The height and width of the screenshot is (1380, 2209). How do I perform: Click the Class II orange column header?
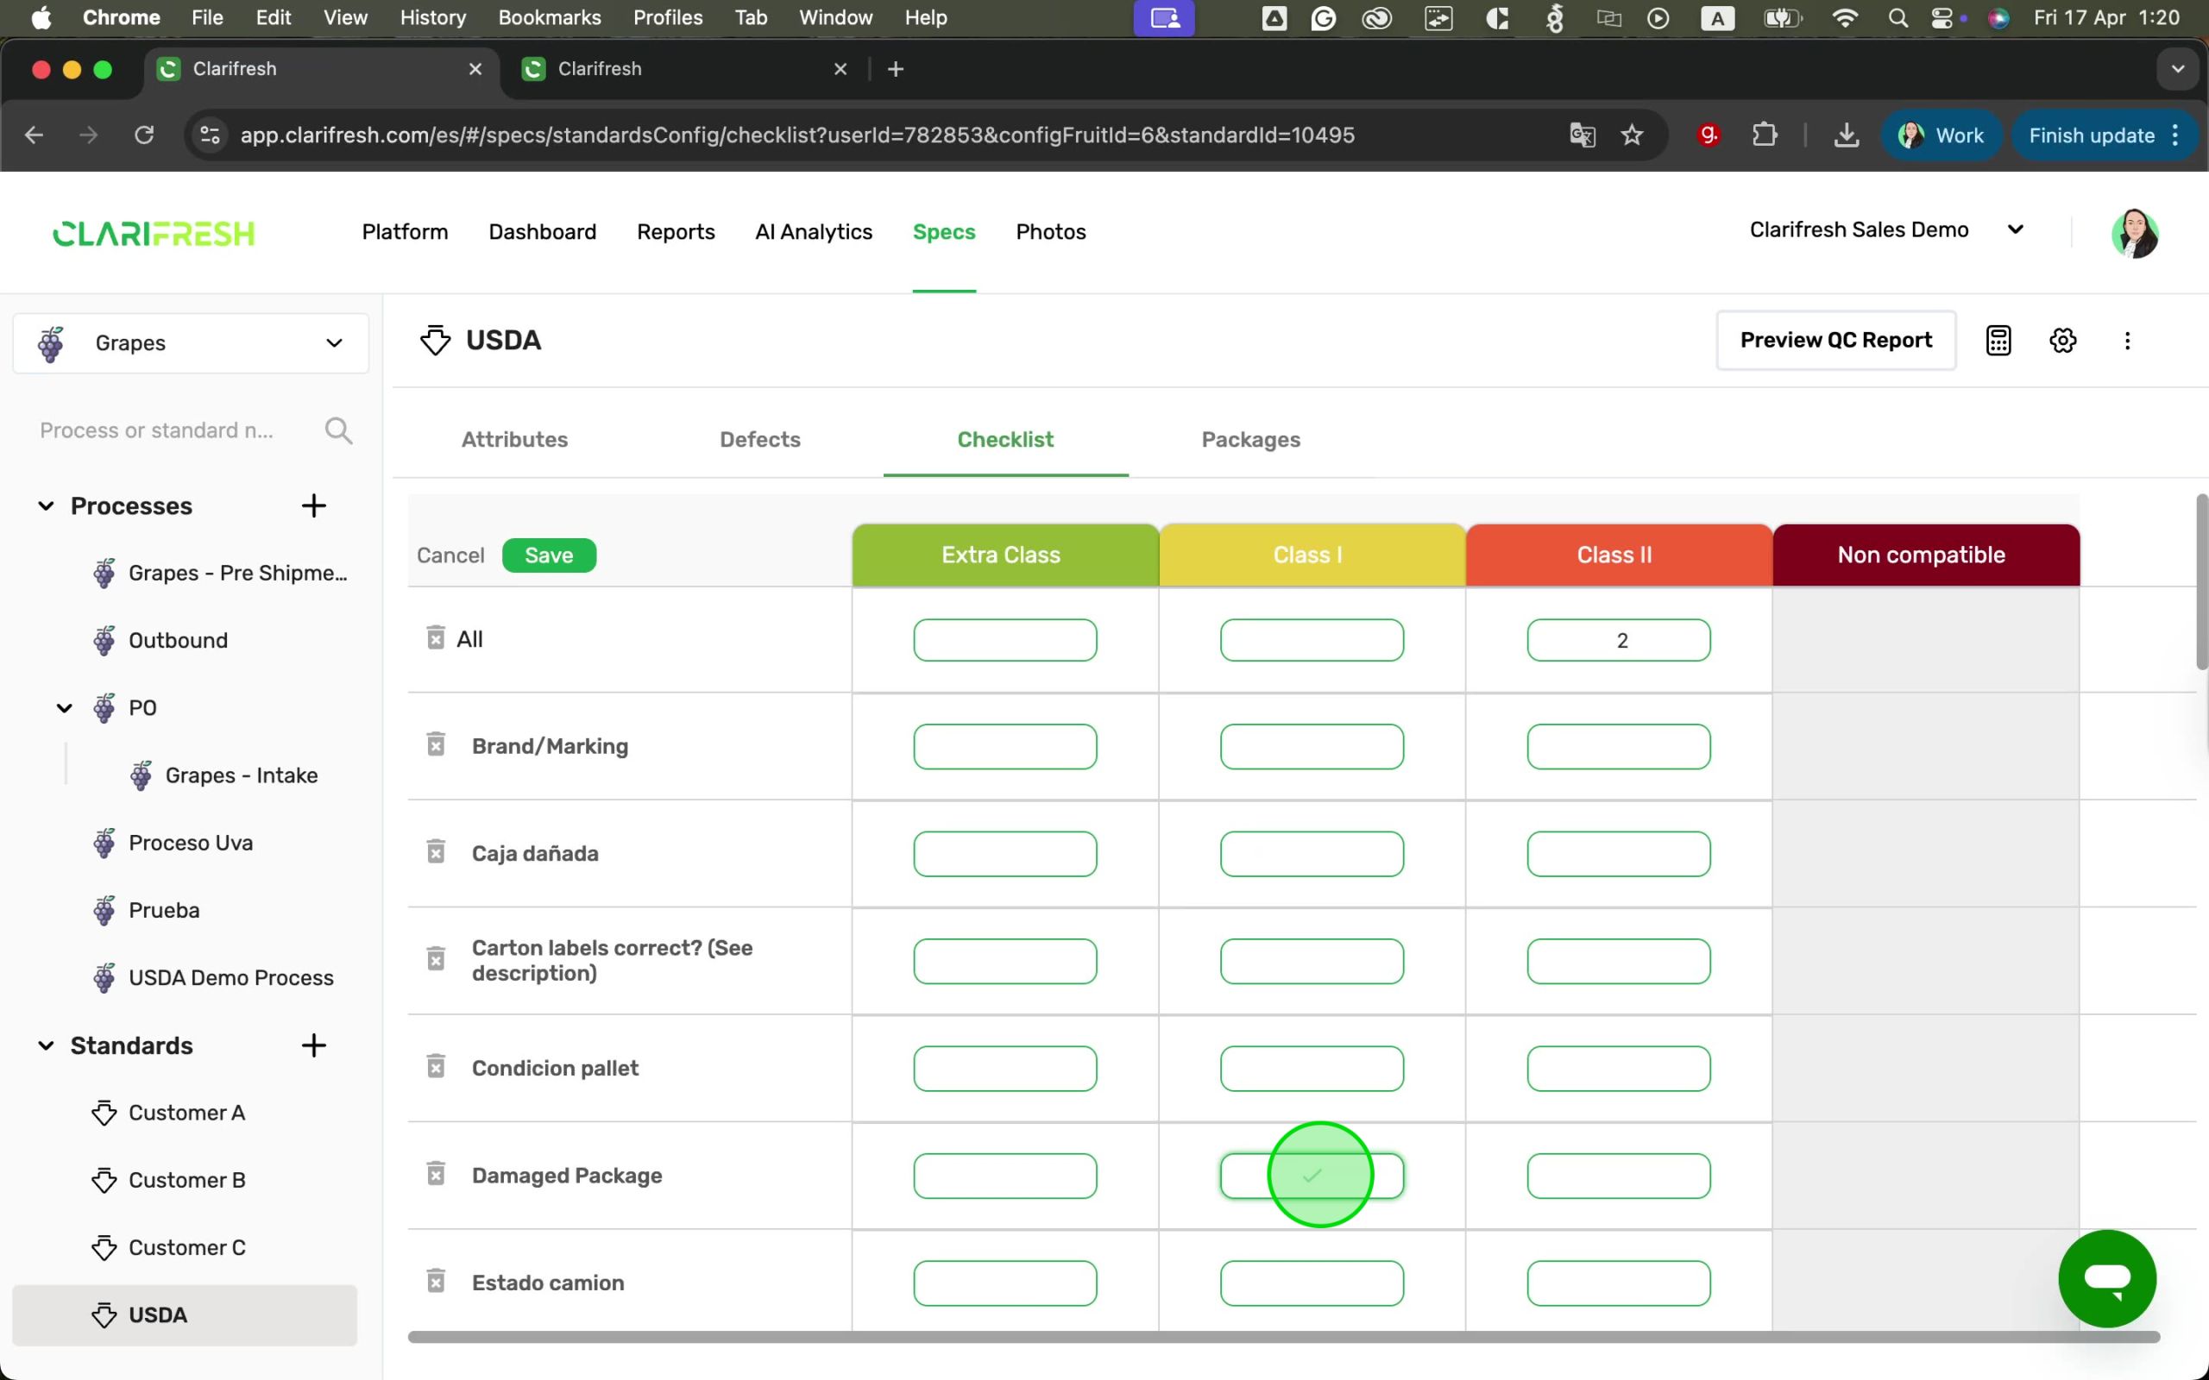(x=1619, y=555)
